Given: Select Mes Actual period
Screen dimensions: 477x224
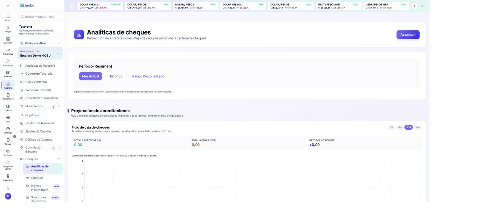Looking at the screenshot, I should pos(91,76).
